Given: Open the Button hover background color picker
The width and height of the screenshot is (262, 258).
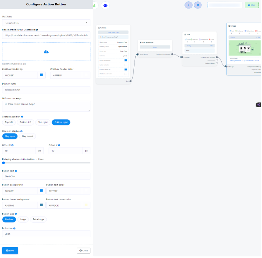Looking at the screenshot, I should [42, 205].
